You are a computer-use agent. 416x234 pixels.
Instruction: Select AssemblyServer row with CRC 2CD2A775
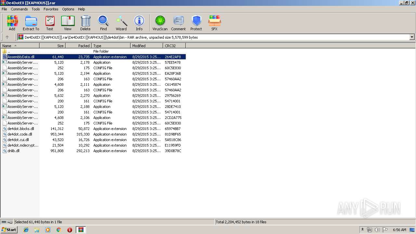pyautogui.click(x=93, y=118)
